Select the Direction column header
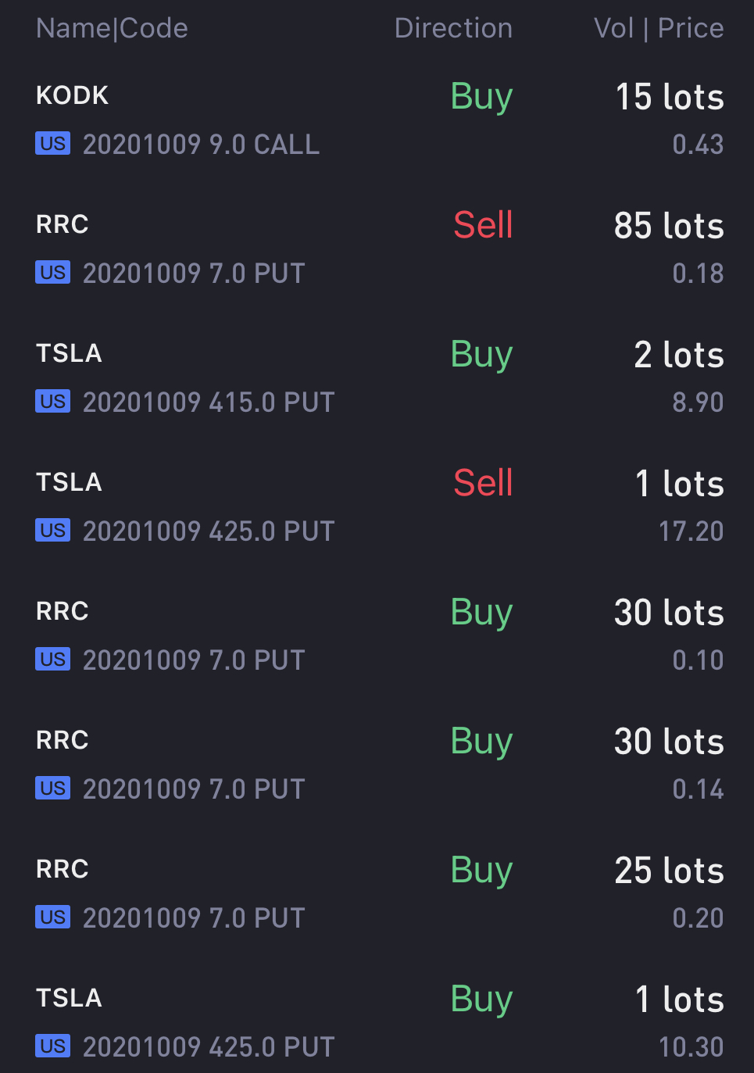 click(453, 28)
